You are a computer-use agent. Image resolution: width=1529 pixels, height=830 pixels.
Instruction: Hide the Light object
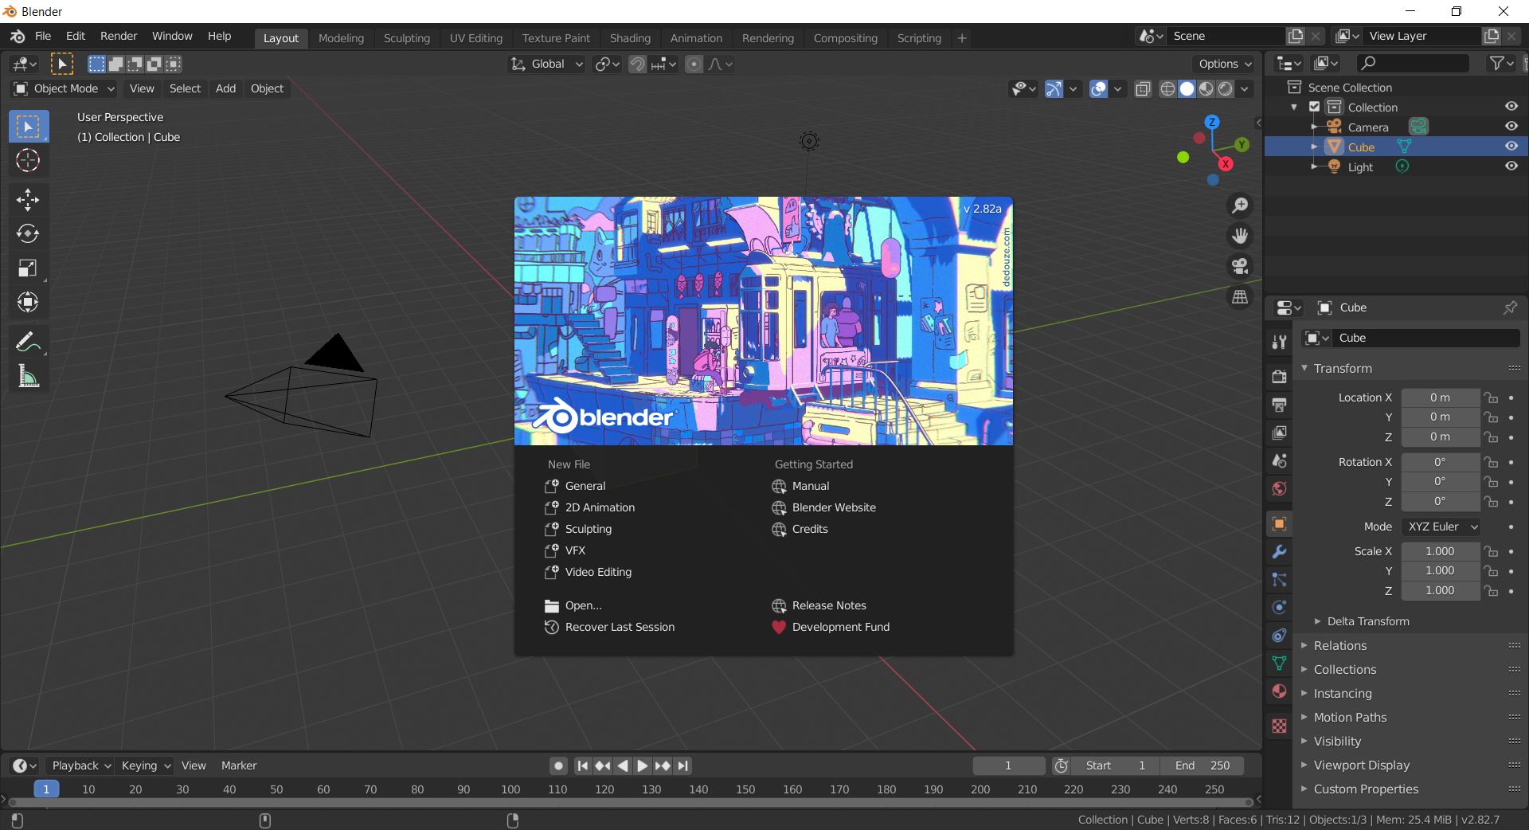tap(1511, 166)
